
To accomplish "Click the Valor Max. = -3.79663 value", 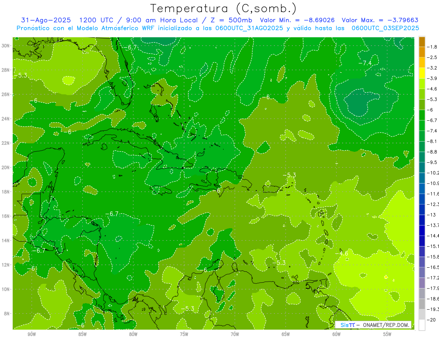I will (x=380, y=20).
